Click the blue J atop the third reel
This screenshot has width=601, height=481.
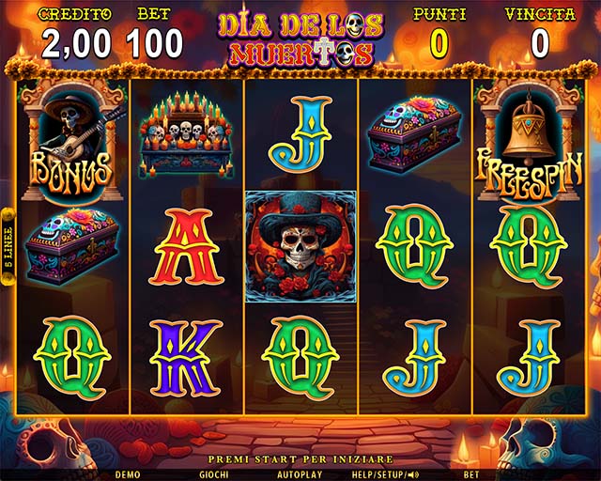tap(300, 134)
